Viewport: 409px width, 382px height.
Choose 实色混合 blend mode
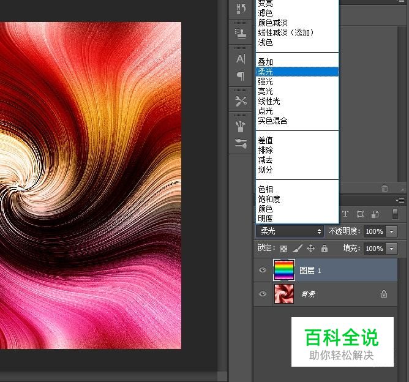297,121
